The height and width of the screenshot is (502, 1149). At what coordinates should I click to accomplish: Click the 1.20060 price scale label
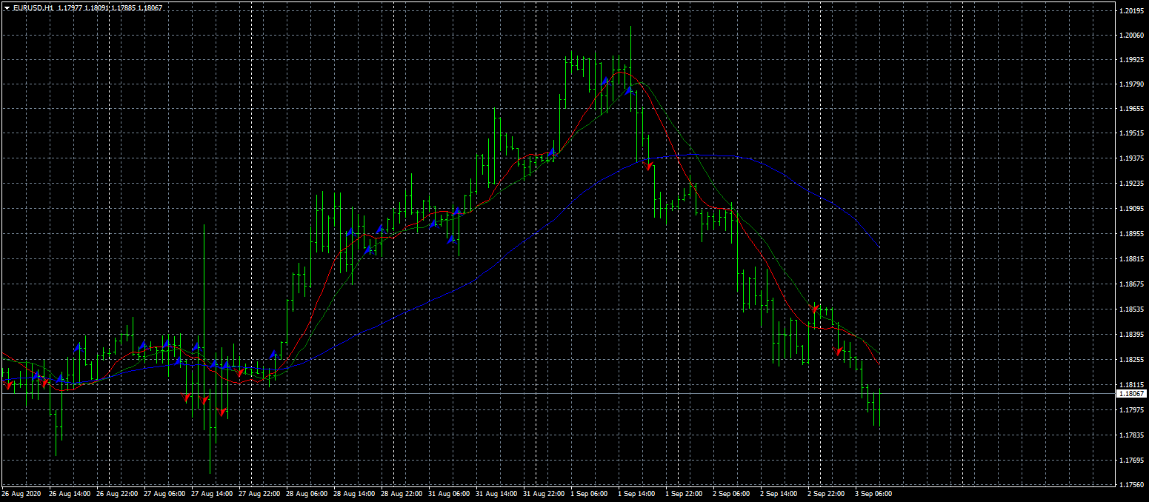click(1131, 36)
